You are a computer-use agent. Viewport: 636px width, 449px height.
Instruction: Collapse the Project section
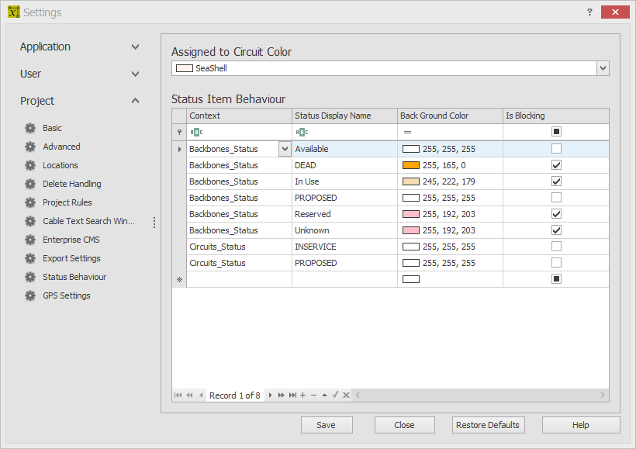[x=136, y=101]
